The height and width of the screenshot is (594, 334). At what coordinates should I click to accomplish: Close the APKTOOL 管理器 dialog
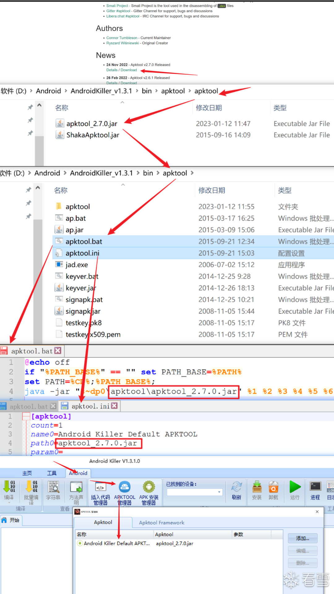point(317,512)
